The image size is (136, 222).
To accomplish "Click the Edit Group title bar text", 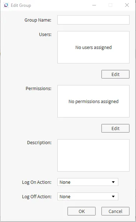I will [x=21, y=5].
